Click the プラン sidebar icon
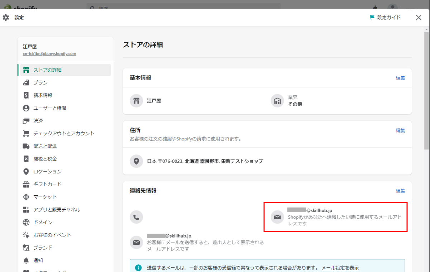 click(26, 83)
